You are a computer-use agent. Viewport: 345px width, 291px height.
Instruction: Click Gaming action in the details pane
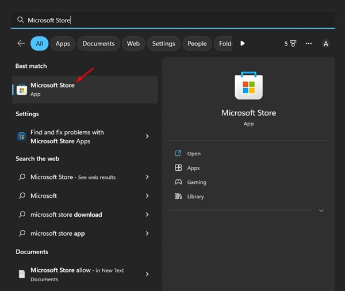pos(196,182)
